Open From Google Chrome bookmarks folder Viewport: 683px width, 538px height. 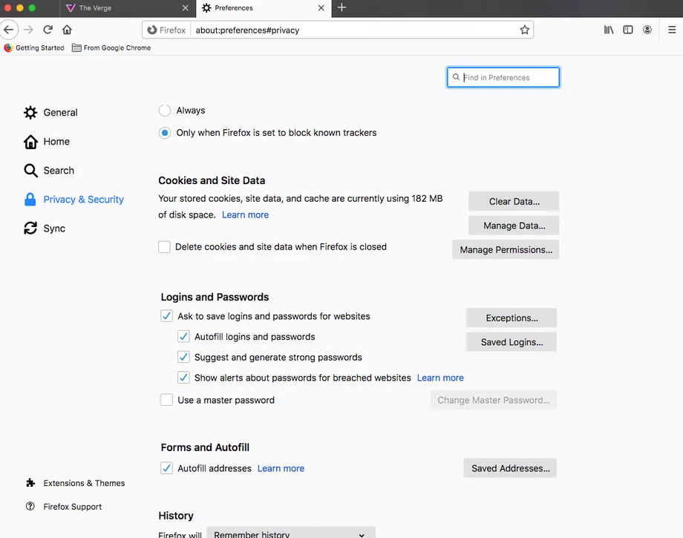111,47
